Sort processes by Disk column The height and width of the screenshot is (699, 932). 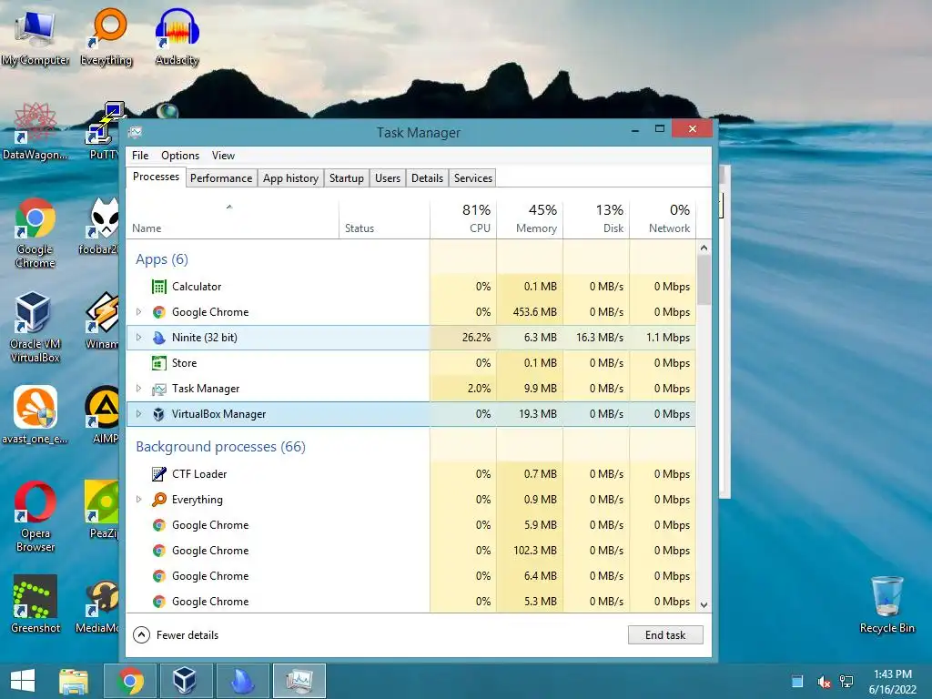tap(596, 219)
